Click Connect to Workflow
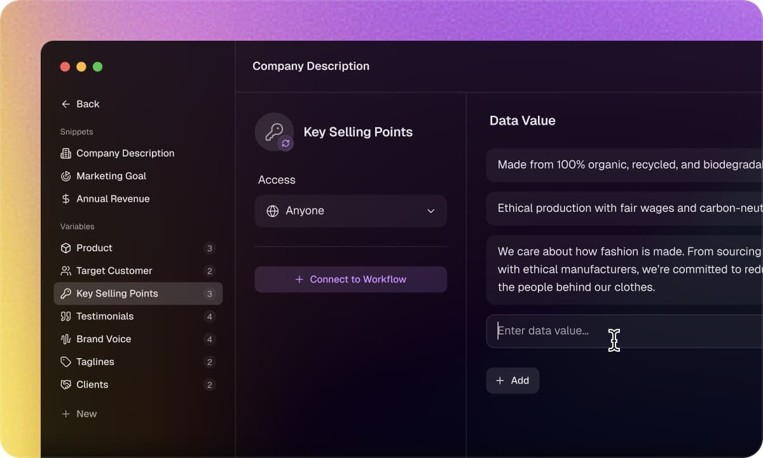This screenshot has width=763, height=458. point(350,279)
